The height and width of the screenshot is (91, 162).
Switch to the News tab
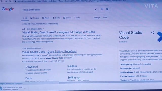[x=46, y=18]
